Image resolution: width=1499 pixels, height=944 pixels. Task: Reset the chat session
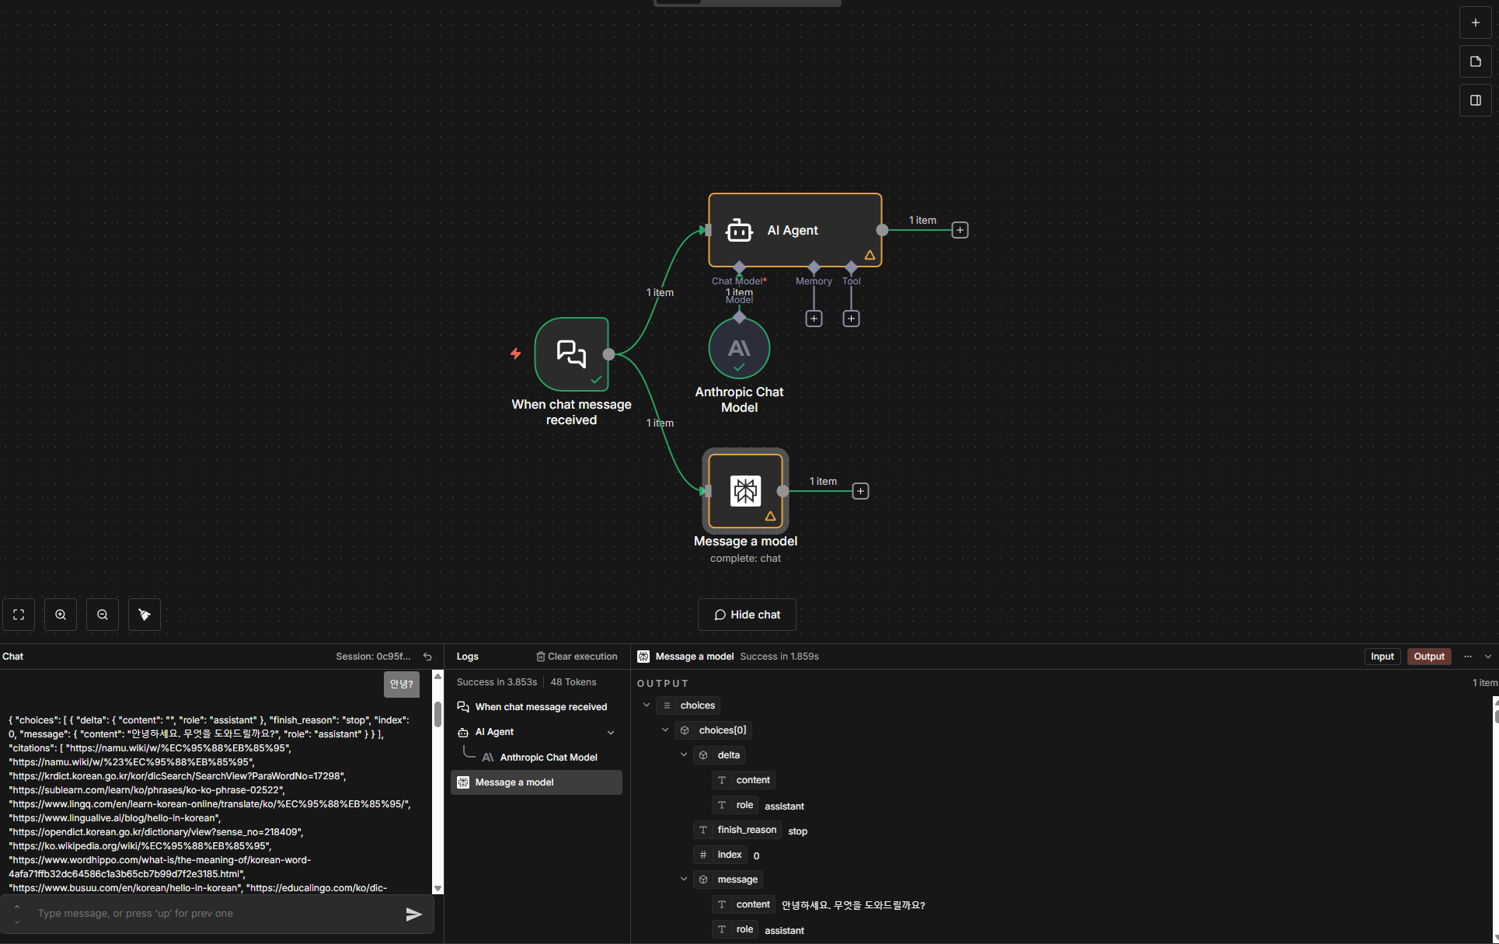427,657
